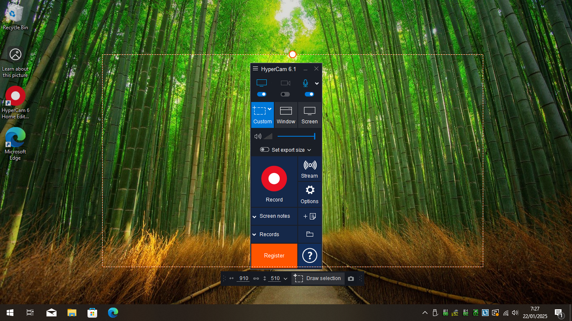The image size is (572, 321).
Task: Open the Recycle Bin desktop icon
Action: pyautogui.click(x=15, y=16)
